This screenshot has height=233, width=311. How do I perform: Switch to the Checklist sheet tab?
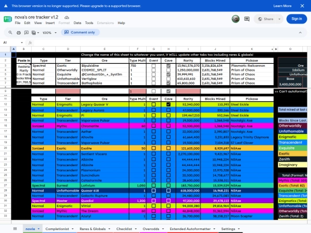(124, 229)
